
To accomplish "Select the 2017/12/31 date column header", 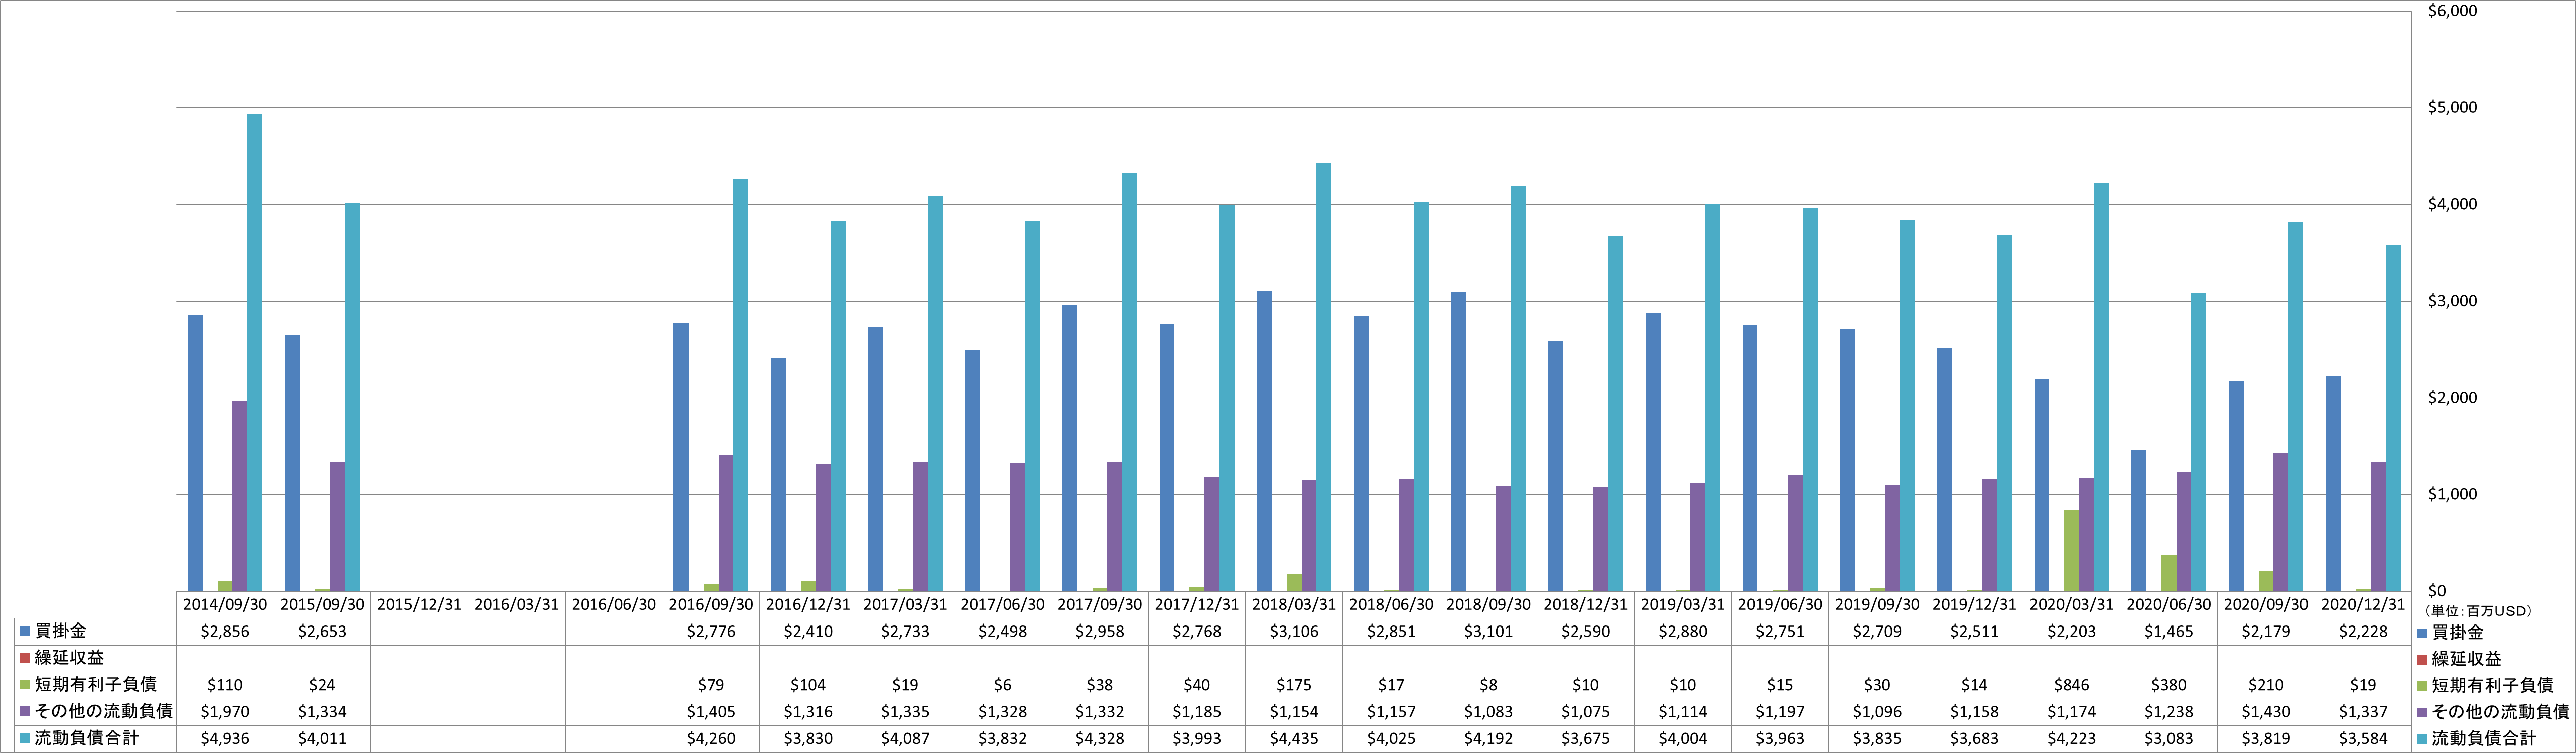I will 1197,605.
